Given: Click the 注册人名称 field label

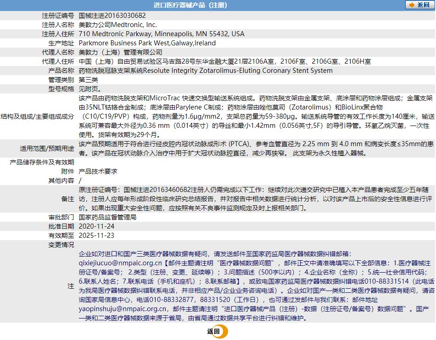Looking at the screenshot, I should (x=58, y=25).
